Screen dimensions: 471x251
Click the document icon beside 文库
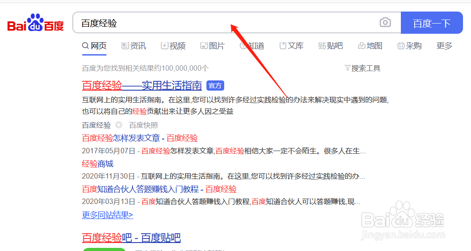point(283,46)
